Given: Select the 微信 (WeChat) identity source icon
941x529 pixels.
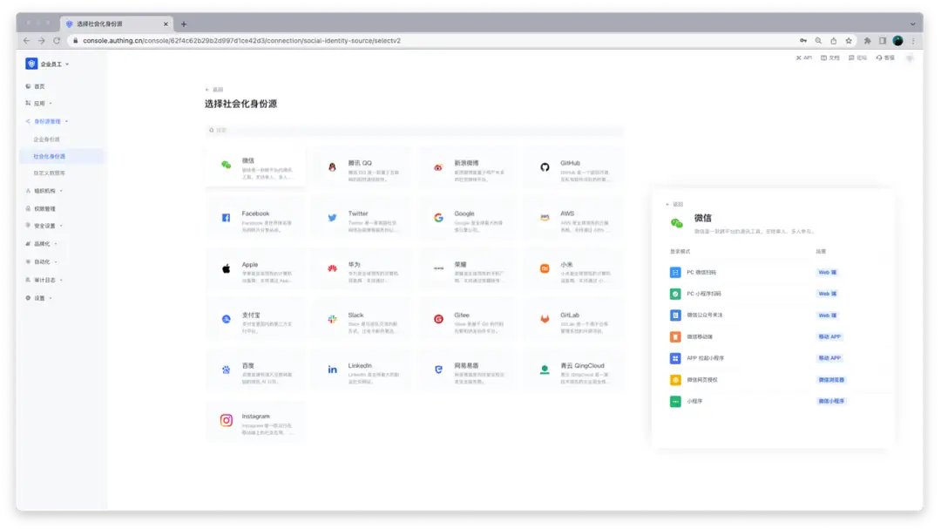Looking at the screenshot, I should pos(227,165).
